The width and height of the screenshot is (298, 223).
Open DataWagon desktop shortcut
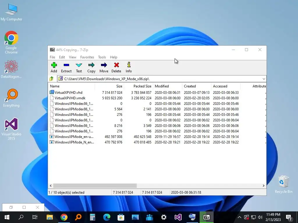coord(11,69)
